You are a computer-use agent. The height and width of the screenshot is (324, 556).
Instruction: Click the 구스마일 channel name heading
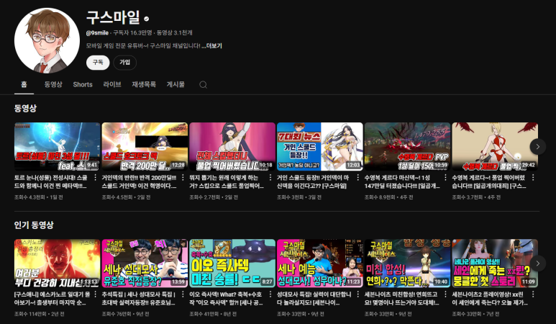click(x=113, y=17)
